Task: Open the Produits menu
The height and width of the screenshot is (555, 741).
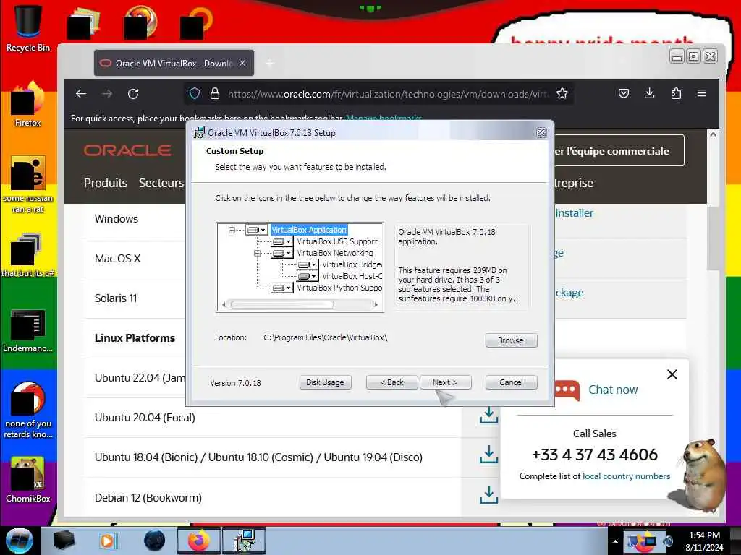Action: pos(106,183)
